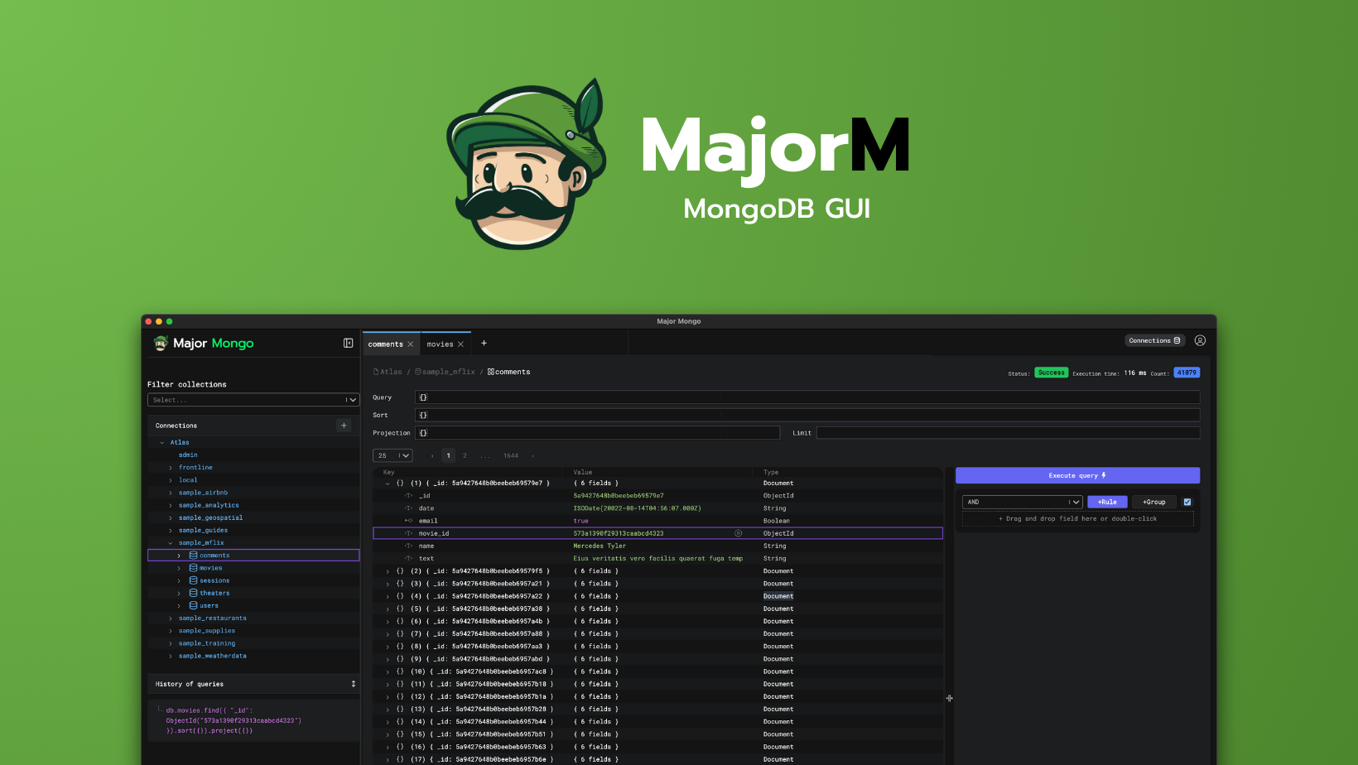Click the braces icon of document (1)

400,484
